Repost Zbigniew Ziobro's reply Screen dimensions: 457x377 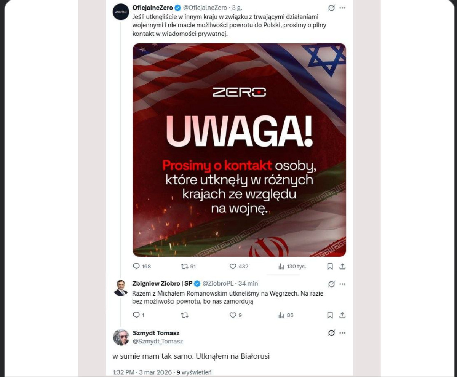[x=185, y=315]
